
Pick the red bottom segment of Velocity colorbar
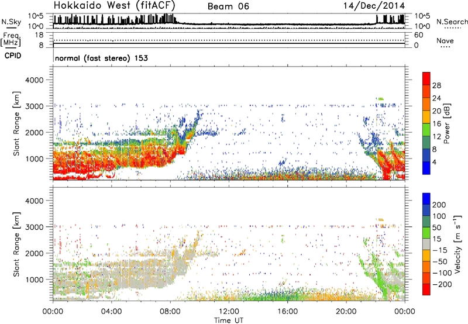[426, 289]
